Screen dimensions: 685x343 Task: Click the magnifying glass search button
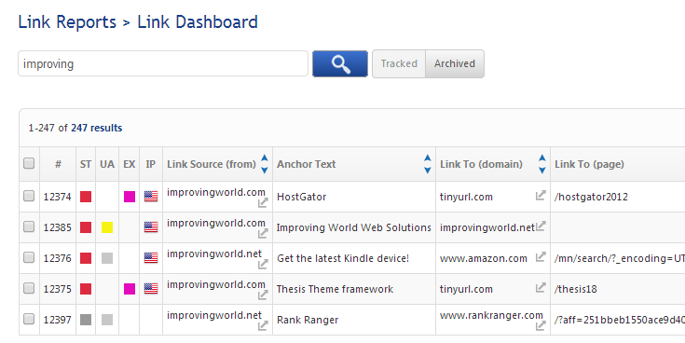coord(340,63)
